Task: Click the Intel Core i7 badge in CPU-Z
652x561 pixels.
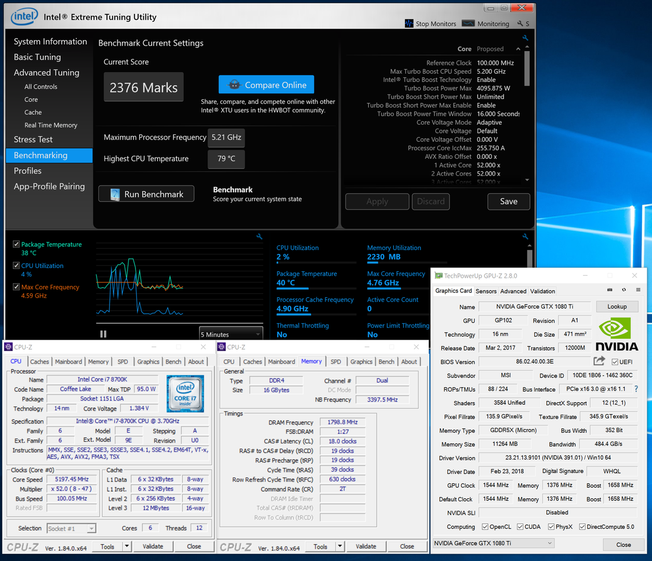Action: [x=185, y=394]
